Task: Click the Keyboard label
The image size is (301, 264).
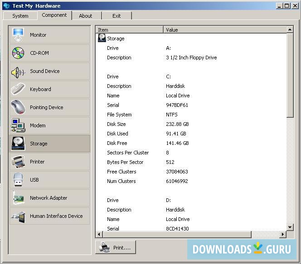Action: click(x=40, y=89)
